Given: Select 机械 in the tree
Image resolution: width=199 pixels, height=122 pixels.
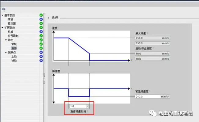Looking at the screenshot, I should pos(10,32).
